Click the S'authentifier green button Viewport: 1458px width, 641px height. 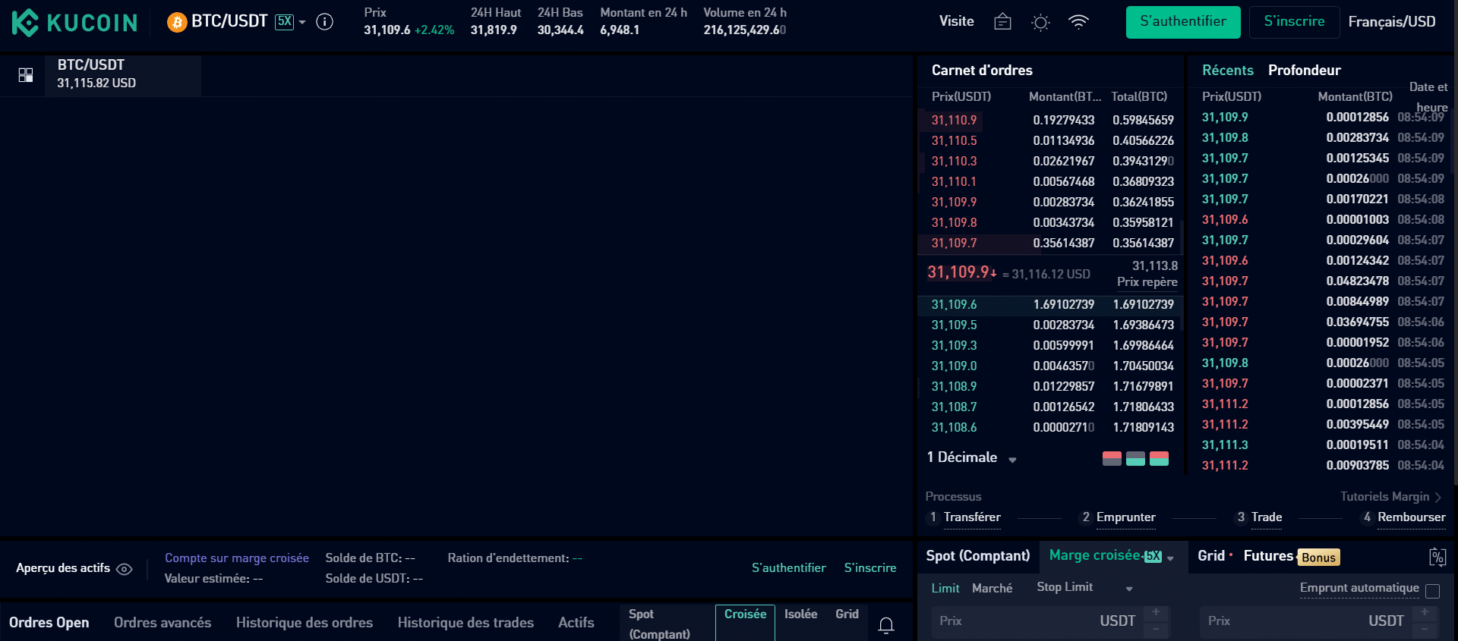tap(1183, 22)
